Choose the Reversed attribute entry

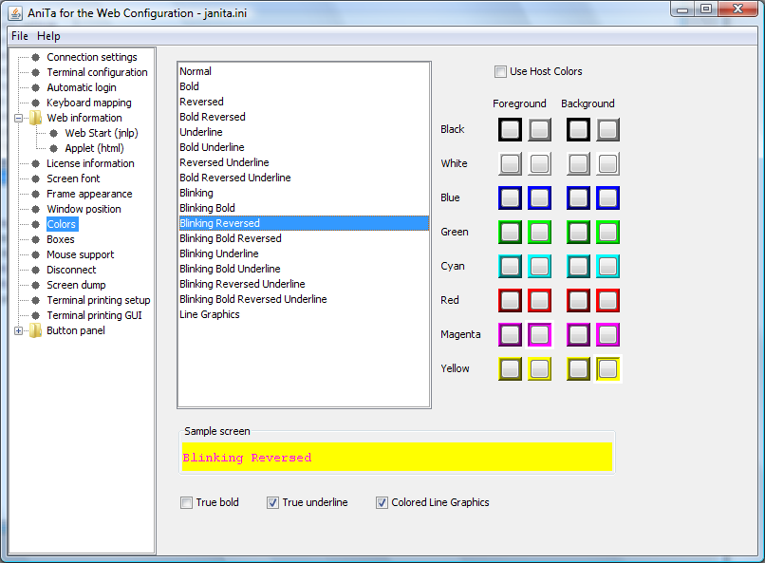point(304,102)
